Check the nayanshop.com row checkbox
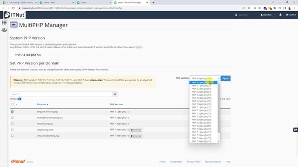Screen dimensions: 298x167 [13, 130]
